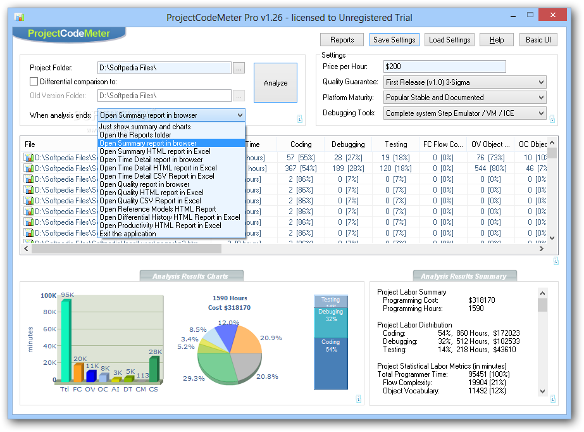The width and height of the screenshot is (584, 432).
Task: Choose Exit the application option
Action: [171, 234]
